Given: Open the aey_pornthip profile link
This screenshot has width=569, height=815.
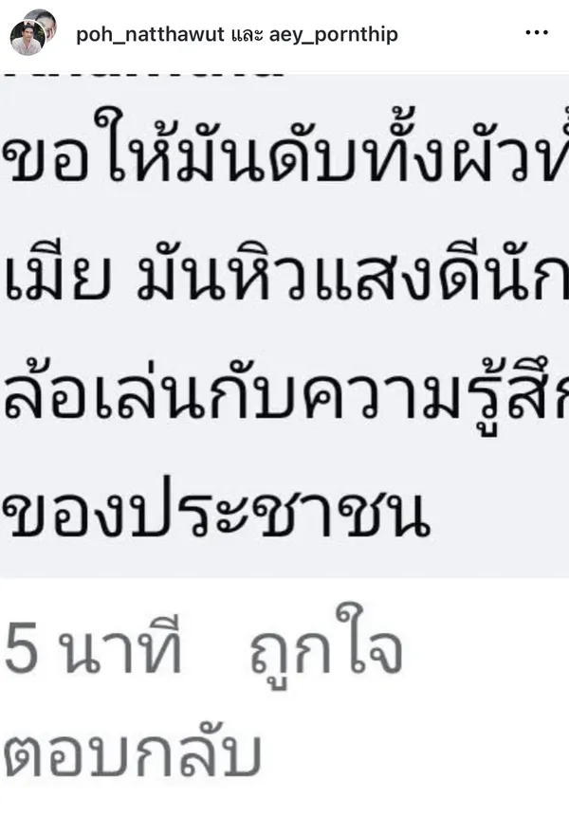Looking at the screenshot, I should pyautogui.click(x=334, y=34).
